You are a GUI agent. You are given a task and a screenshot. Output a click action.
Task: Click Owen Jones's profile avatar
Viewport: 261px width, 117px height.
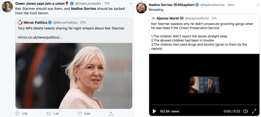click(7, 7)
